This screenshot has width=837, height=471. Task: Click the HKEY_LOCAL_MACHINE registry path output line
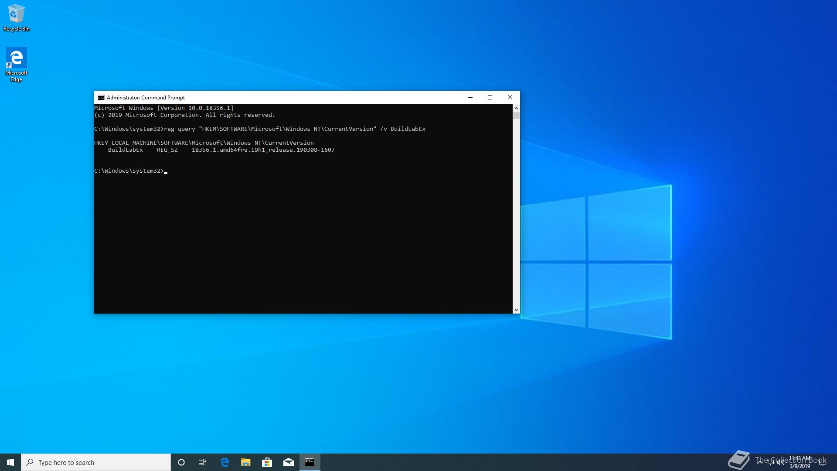point(204,143)
